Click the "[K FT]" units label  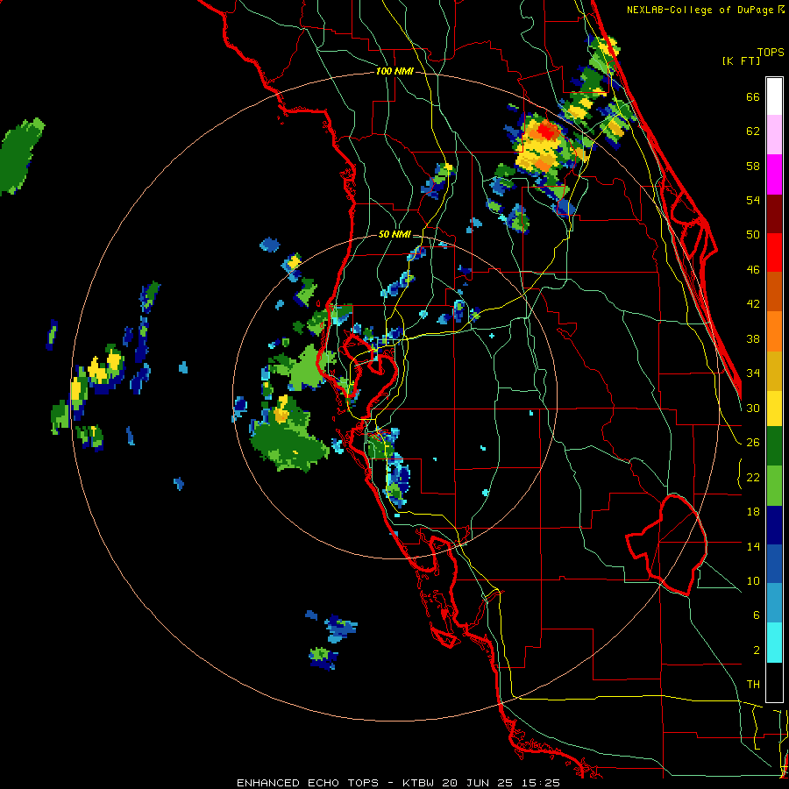(x=741, y=60)
